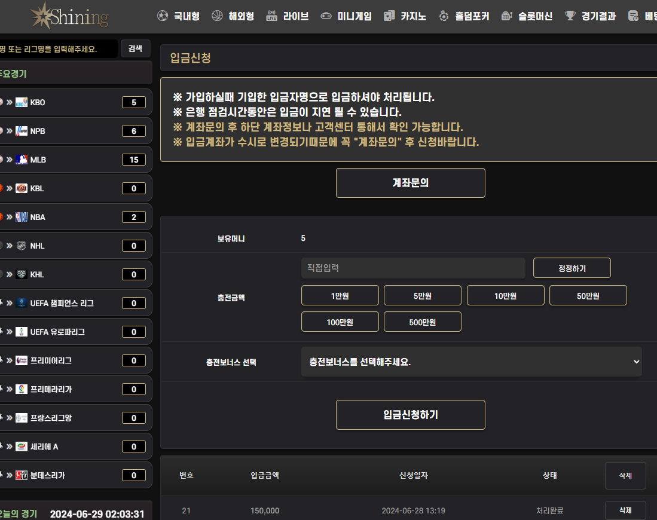Screen dimensions: 657x520
Task: Open the 충전보너스 선택 dropdown
Action: pyautogui.click(x=472, y=362)
